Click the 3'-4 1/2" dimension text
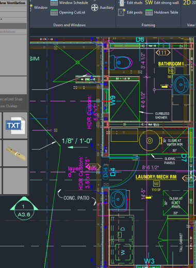This screenshot has height=268, width=196. [143, 61]
